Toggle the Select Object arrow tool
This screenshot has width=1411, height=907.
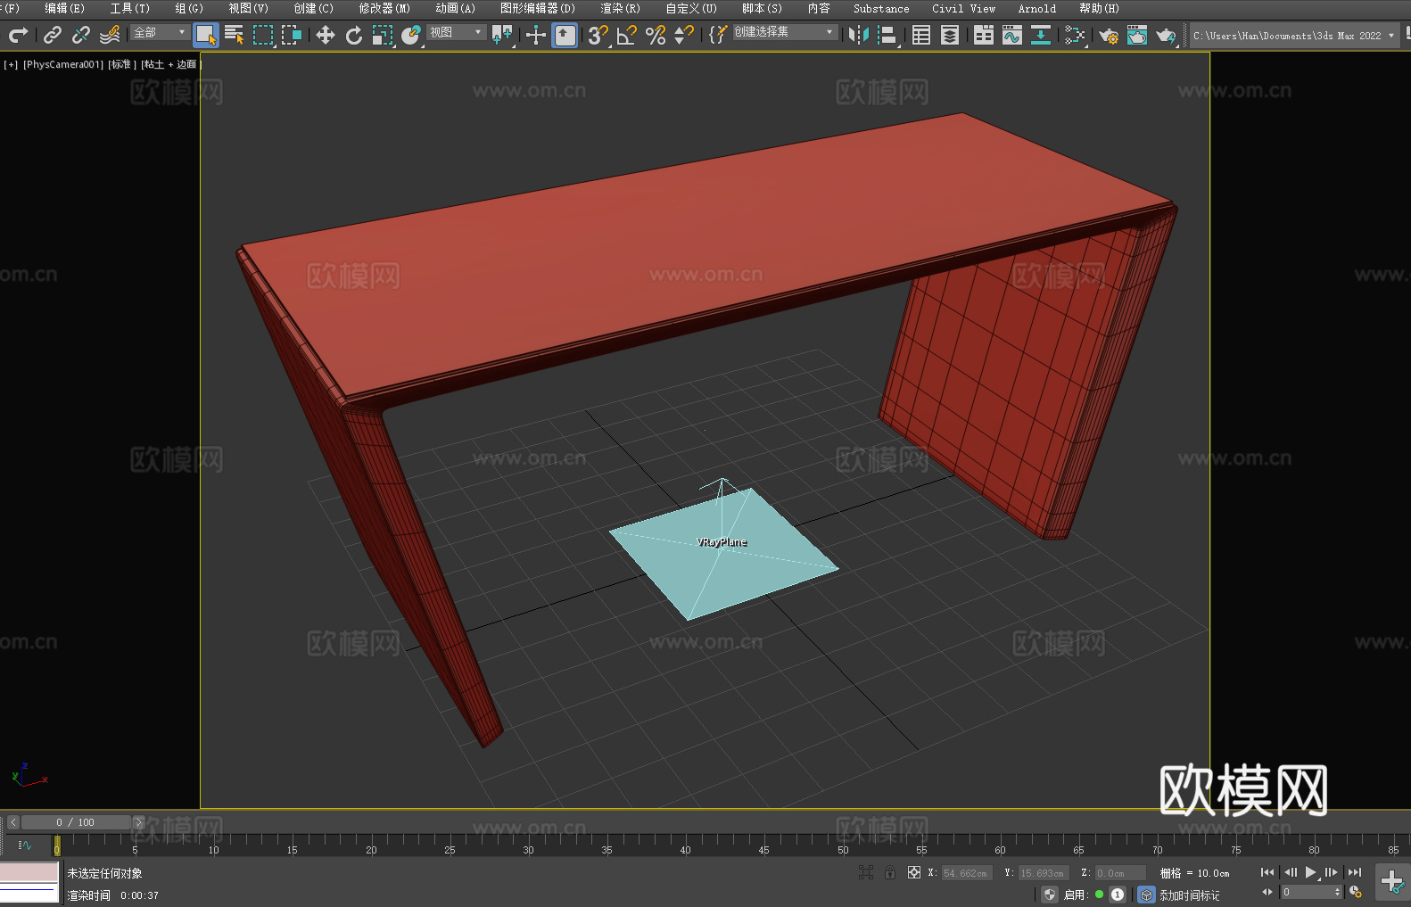click(x=206, y=35)
